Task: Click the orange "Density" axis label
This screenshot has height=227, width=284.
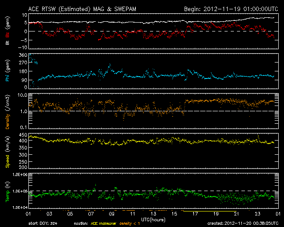Action: [x=8, y=121]
